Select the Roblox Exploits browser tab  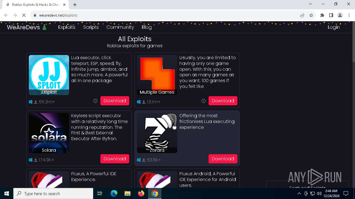35,5
